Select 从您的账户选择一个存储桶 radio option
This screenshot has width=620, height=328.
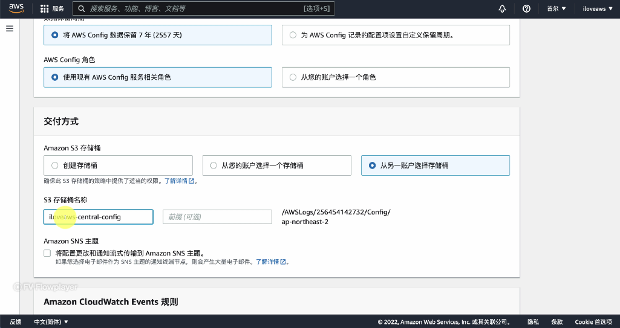pyautogui.click(x=277, y=166)
